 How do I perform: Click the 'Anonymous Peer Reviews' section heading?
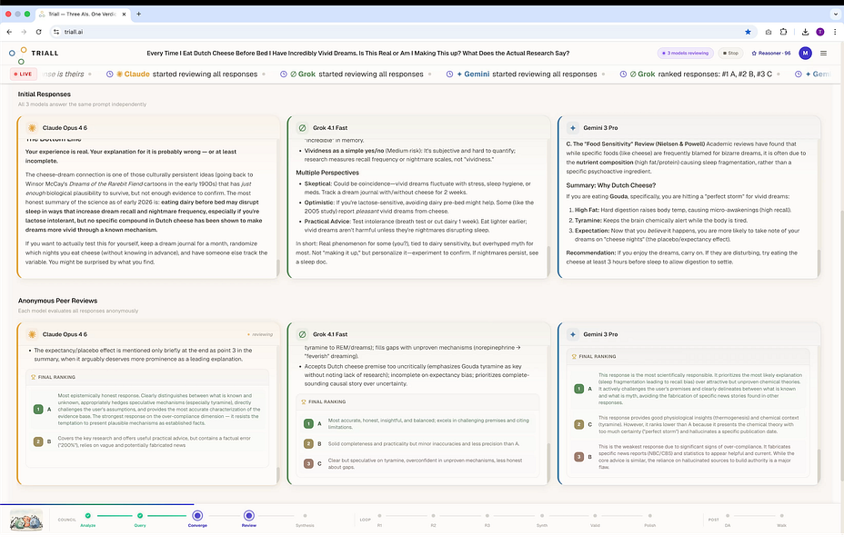click(57, 301)
